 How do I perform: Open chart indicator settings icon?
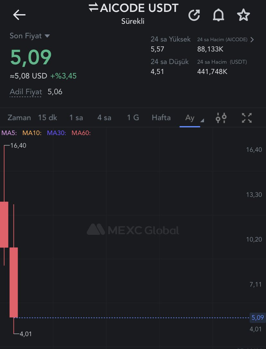pos(221,118)
